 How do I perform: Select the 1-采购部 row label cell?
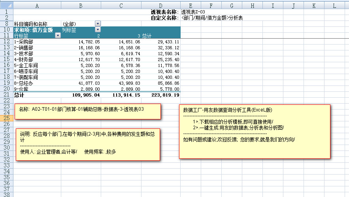[37, 41]
